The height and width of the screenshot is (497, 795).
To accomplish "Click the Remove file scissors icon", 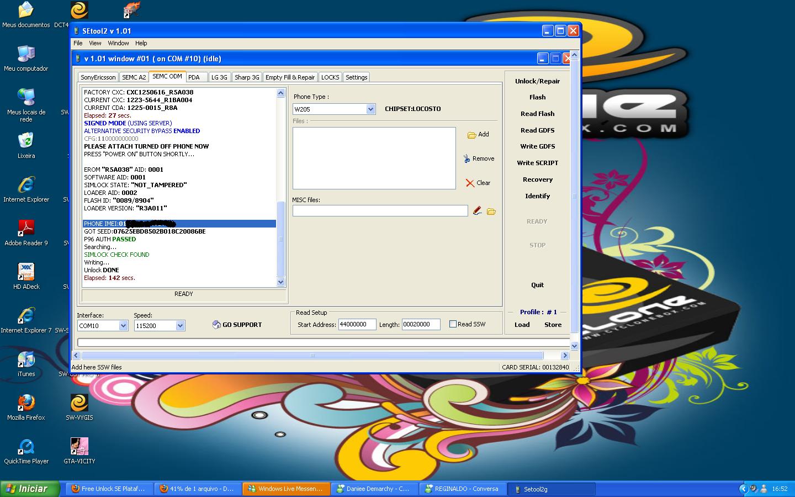I will click(x=467, y=158).
